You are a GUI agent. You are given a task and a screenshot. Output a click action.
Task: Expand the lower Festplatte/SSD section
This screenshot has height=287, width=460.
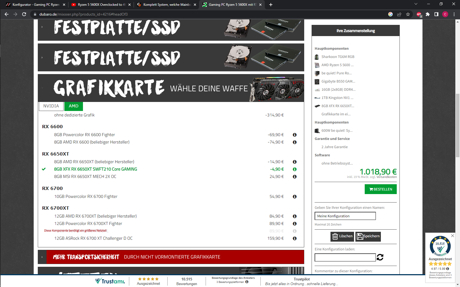tap(171, 57)
